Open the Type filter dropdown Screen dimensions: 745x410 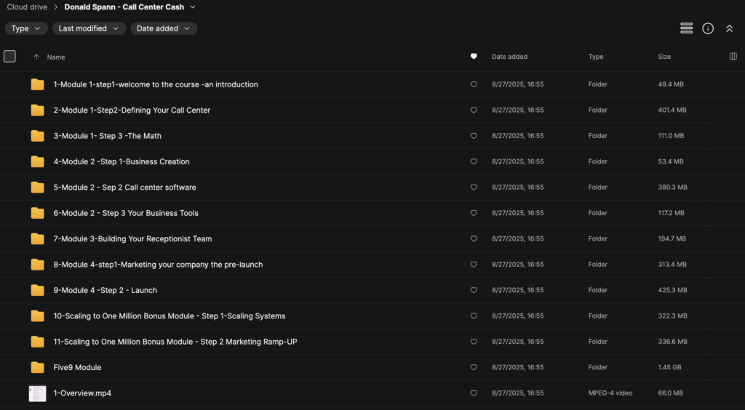point(26,28)
